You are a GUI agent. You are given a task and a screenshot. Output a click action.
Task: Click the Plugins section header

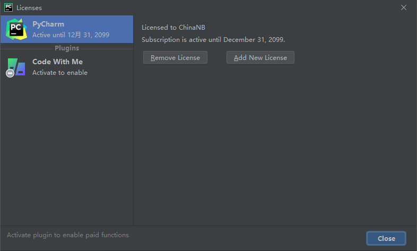(67, 48)
